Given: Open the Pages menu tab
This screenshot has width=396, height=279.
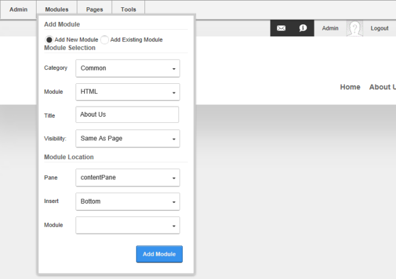Looking at the screenshot, I should [x=94, y=10].
